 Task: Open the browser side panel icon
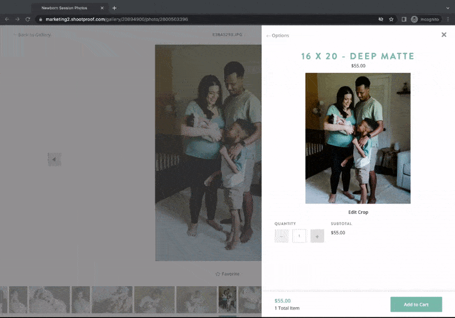click(404, 19)
